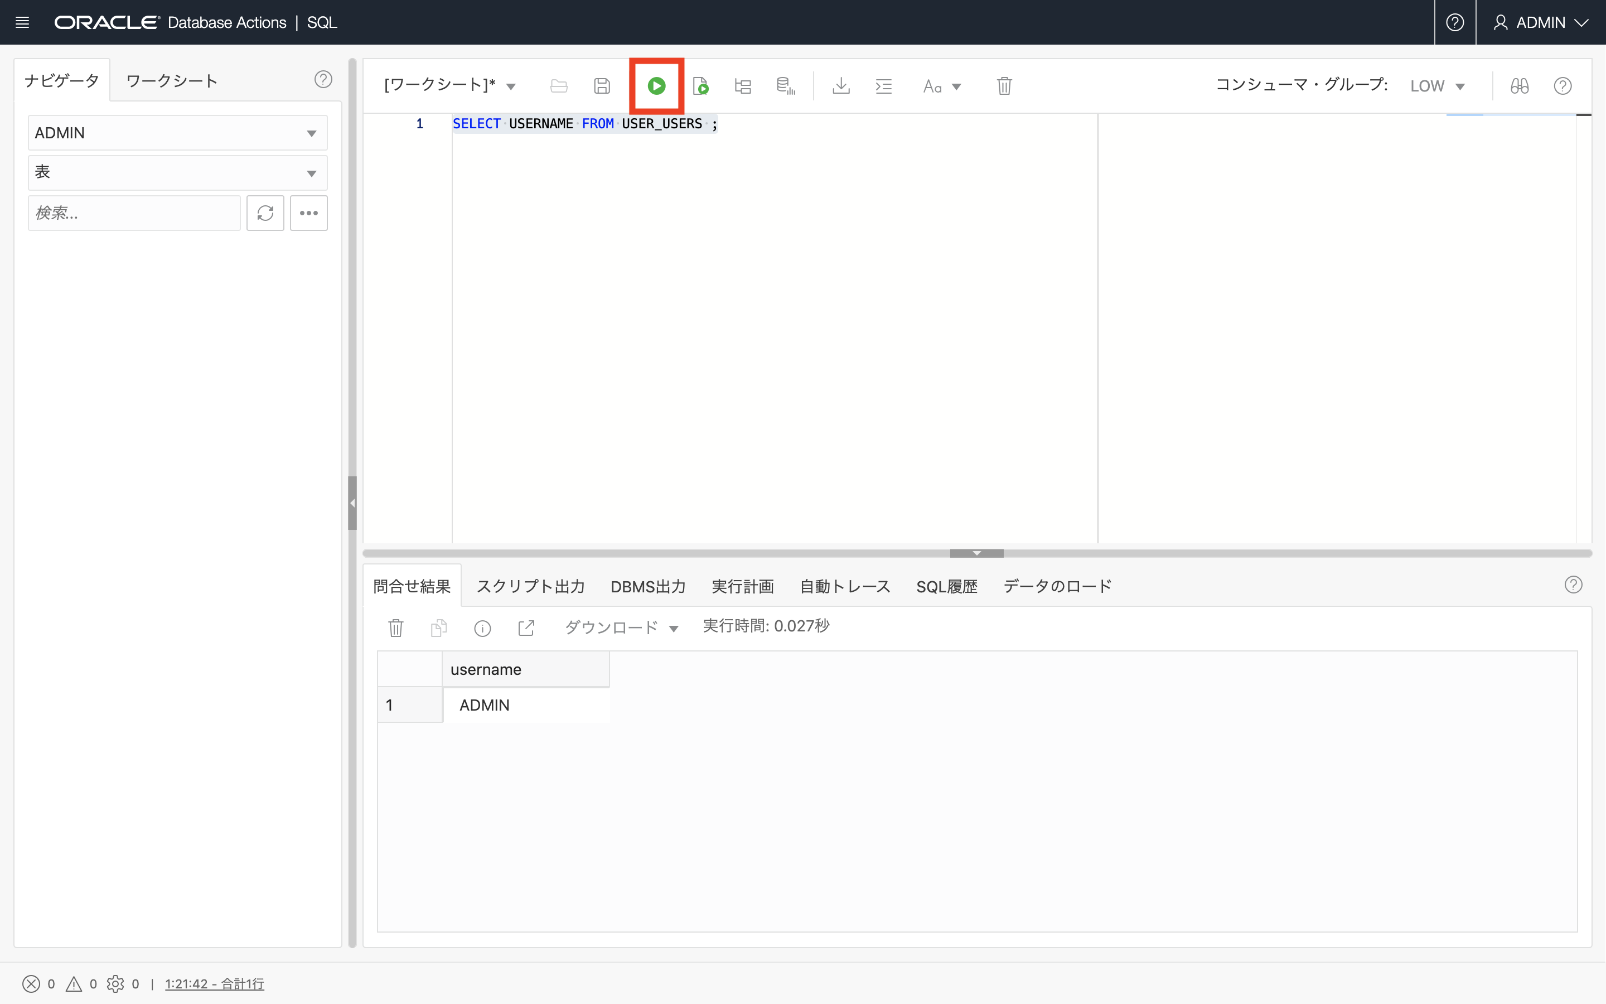
Task: Click the 1:21:42 合計1行 status link
Action: (x=214, y=983)
